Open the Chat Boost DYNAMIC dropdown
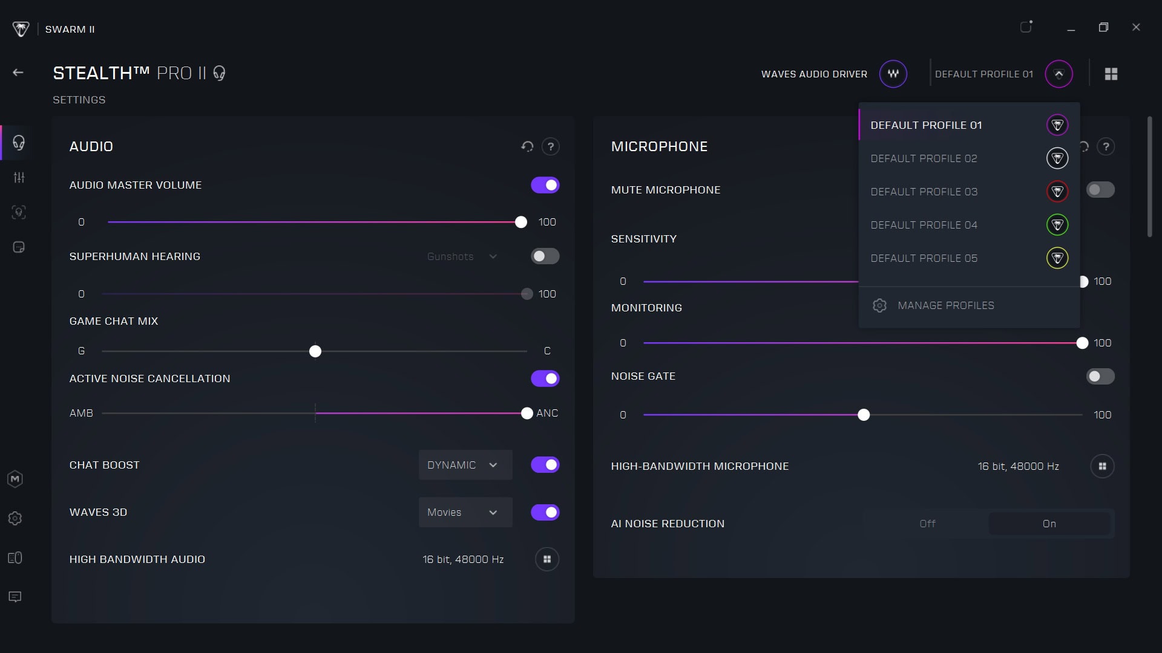The image size is (1162, 653). click(x=465, y=465)
